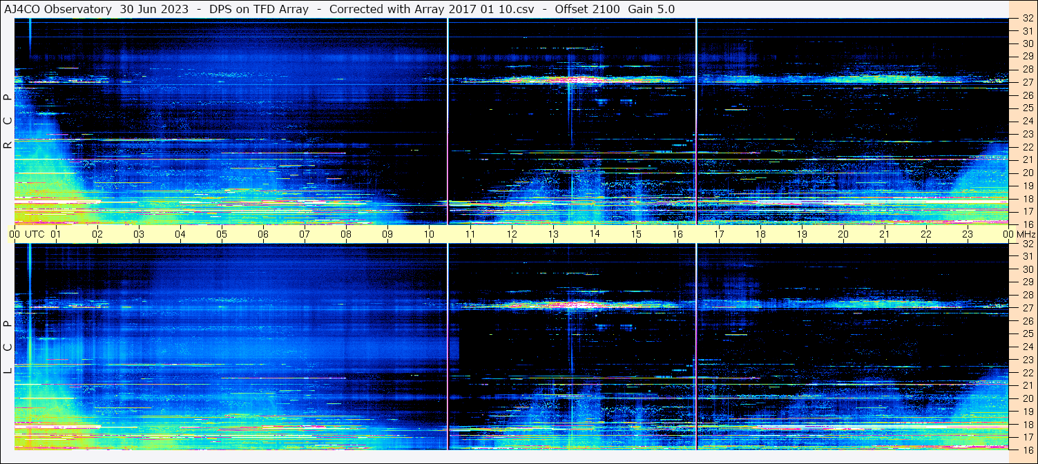
Task: Click the 12 hour mark on the UTC time axis
Action: click(x=512, y=234)
